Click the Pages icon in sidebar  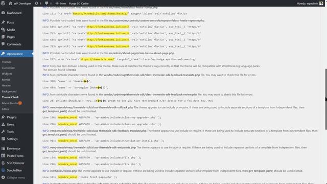coord(3,37)
